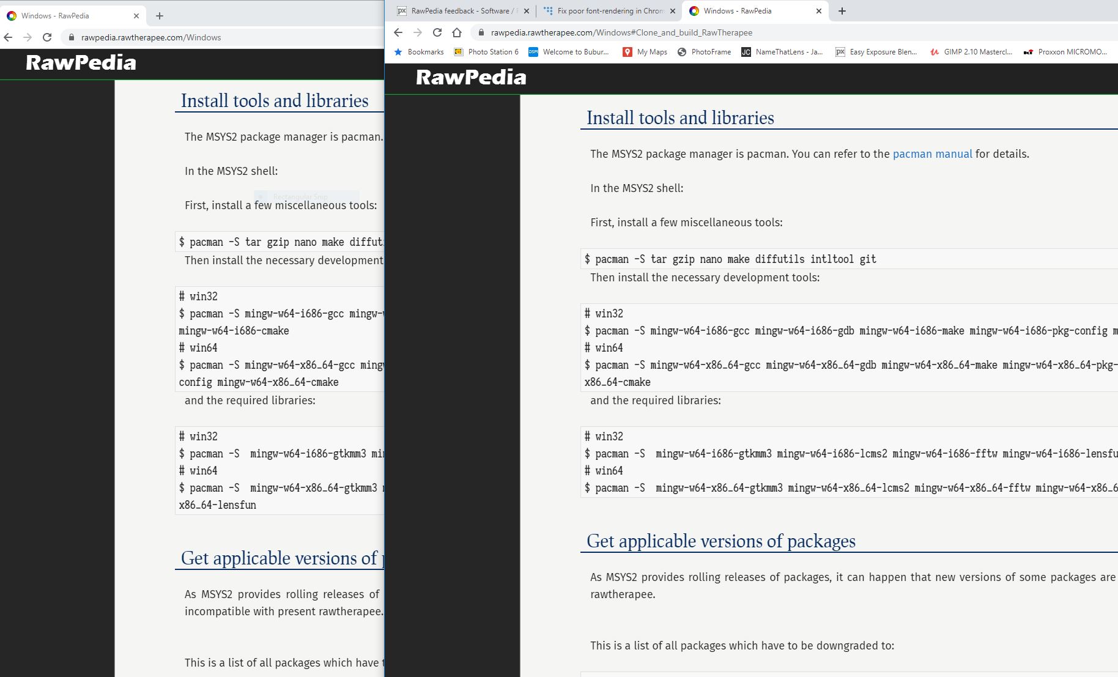The image size is (1118, 677).
Task: Reload page in left browser window
Action: point(47,37)
